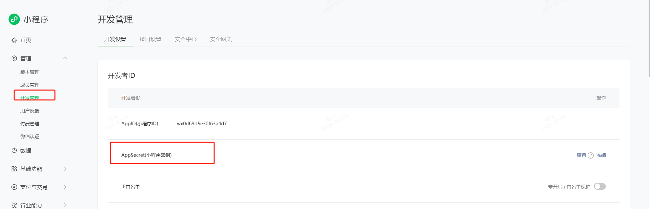Image resolution: width=650 pixels, height=209 pixels.
Task: Expand the 行业能力 section
Action: tap(65, 205)
